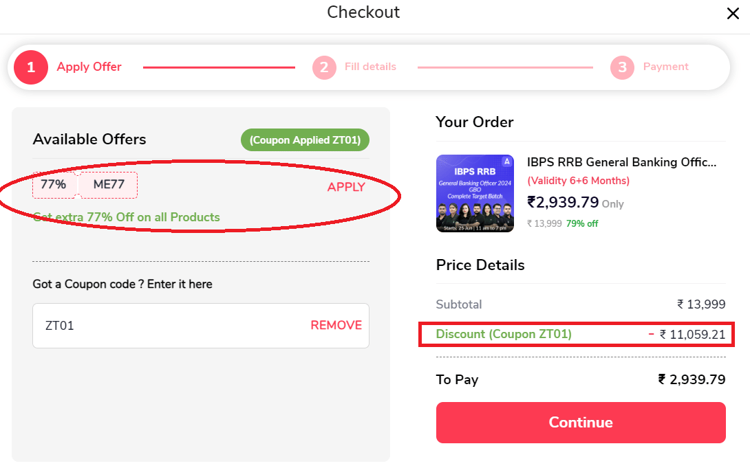This screenshot has width=750, height=468.
Task: Click the progress bar between steps 1 and 2
Action: (218, 67)
